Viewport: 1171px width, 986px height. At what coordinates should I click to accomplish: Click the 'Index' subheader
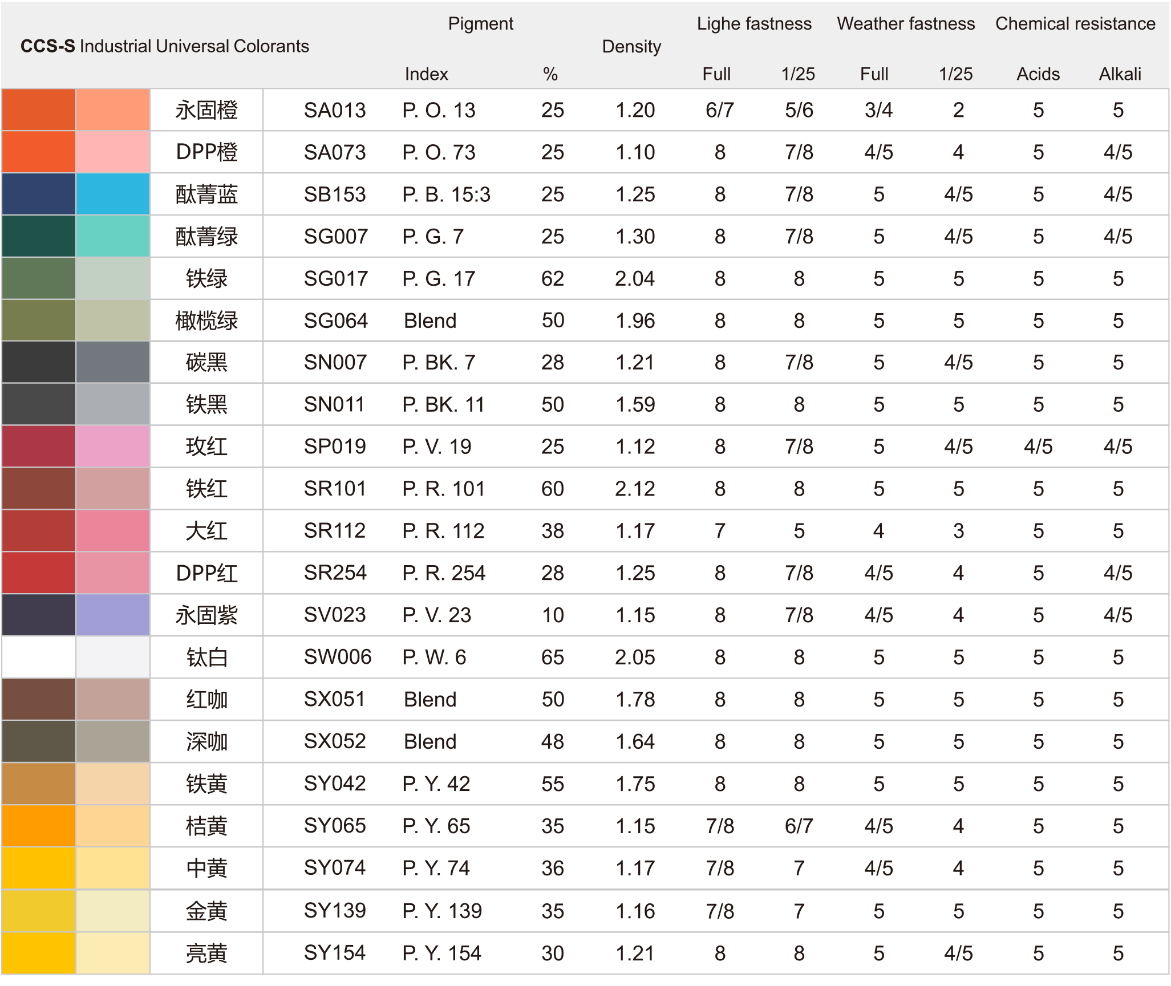click(427, 74)
